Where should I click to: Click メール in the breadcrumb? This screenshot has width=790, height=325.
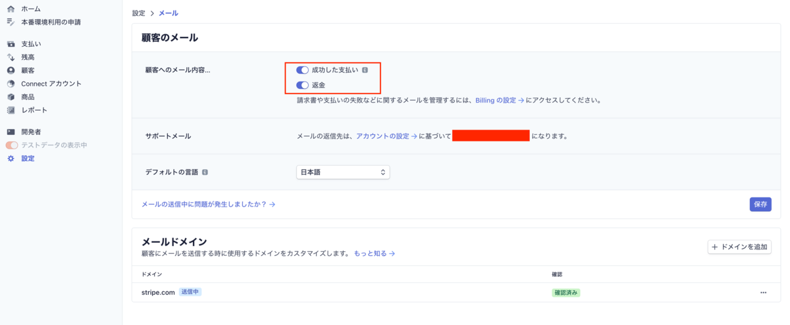point(168,13)
